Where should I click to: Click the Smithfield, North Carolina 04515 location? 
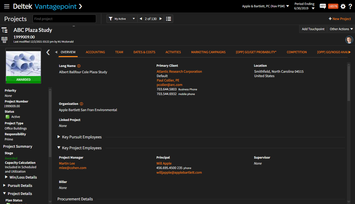pos(279,71)
